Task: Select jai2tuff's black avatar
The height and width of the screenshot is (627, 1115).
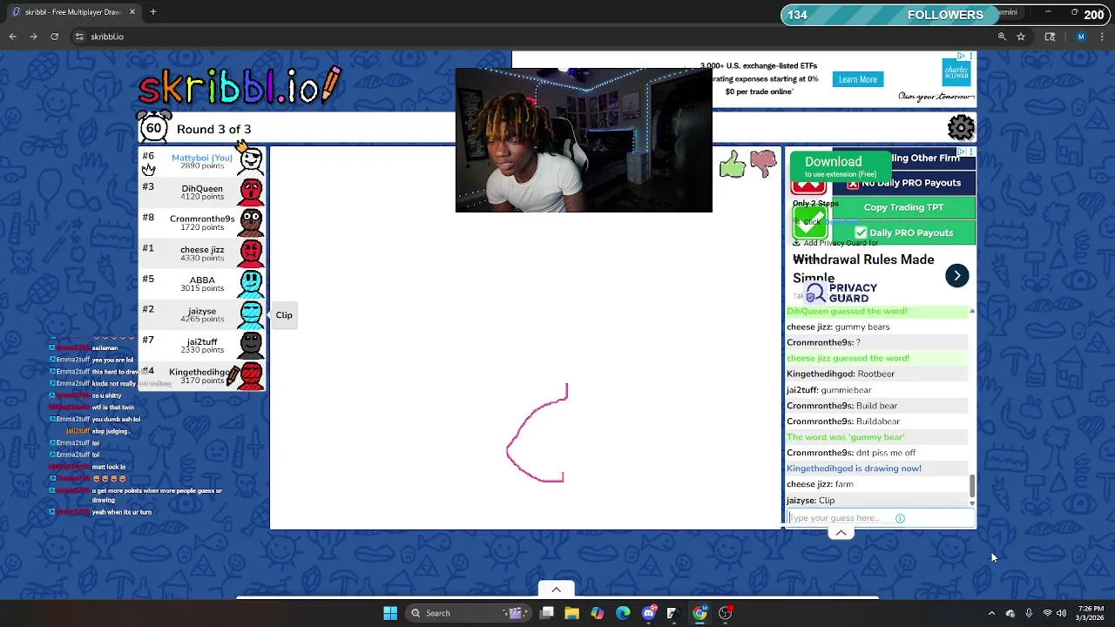Action: click(251, 346)
